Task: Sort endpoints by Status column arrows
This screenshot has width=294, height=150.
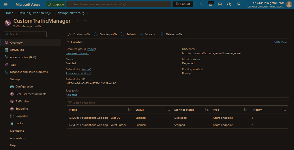Action: [x=168, y=110]
